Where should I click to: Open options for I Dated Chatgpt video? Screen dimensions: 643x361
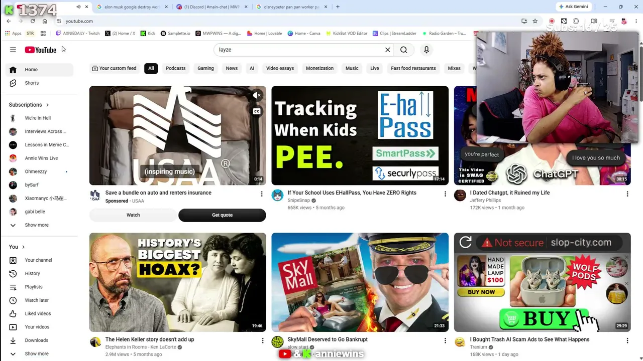click(627, 194)
